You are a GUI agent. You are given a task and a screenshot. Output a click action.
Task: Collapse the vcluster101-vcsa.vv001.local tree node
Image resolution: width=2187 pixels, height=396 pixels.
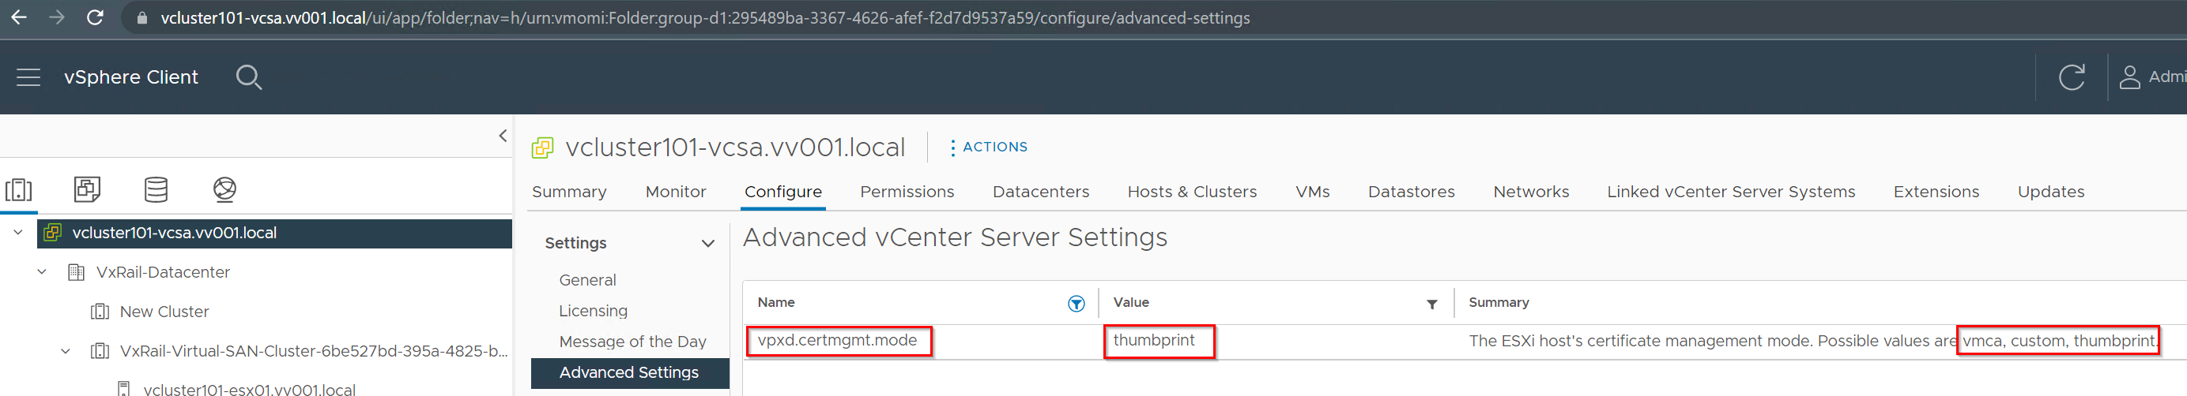click(x=18, y=233)
